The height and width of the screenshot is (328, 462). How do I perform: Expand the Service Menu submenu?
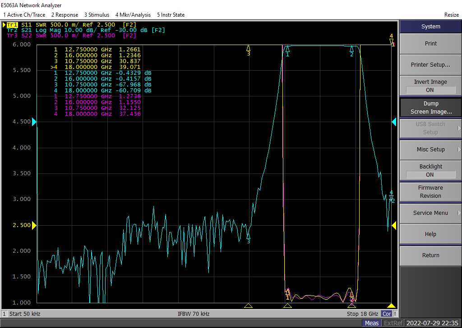point(430,213)
